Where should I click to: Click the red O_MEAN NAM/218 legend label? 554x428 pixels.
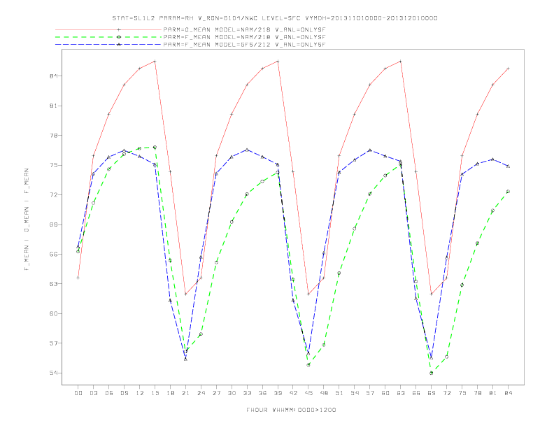[244, 29]
